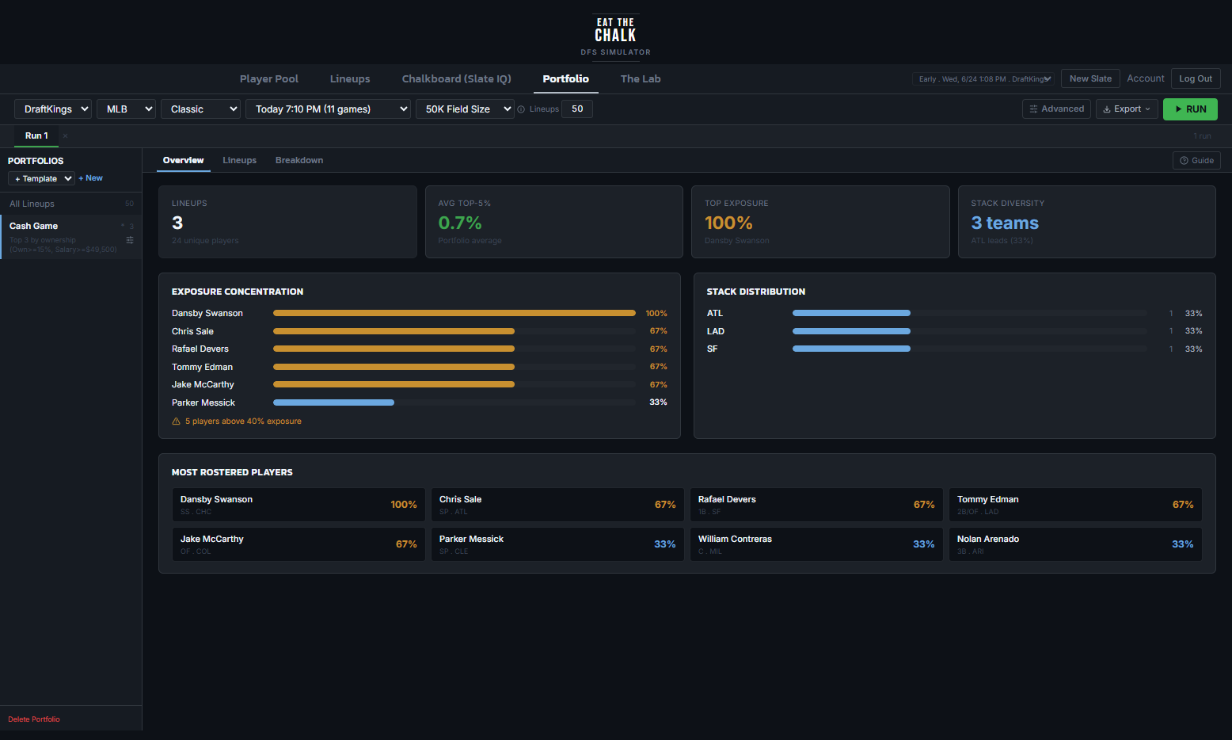Image resolution: width=1232 pixels, height=740 pixels.
Task: Open the DraftKings site dropdown
Action: [53, 109]
